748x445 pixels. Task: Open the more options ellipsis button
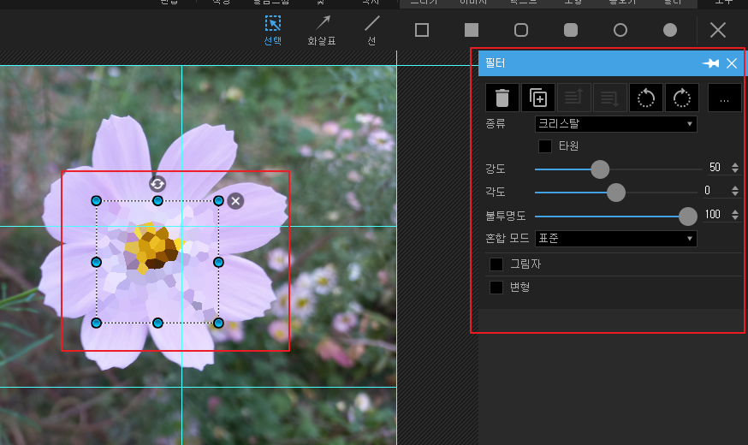click(724, 98)
